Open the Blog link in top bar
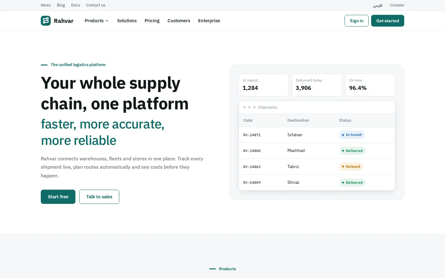Image resolution: width=445 pixels, height=278 pixels. pyautogui.click(x=61, y=5)
